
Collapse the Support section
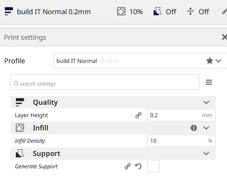point(206,153)
